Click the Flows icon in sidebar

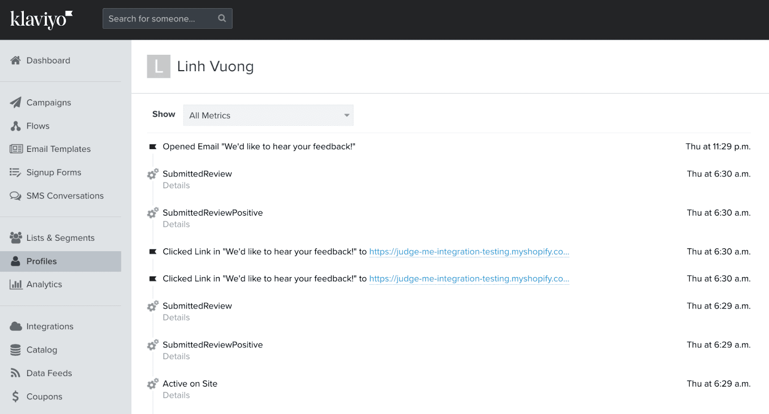pos(15,126)
